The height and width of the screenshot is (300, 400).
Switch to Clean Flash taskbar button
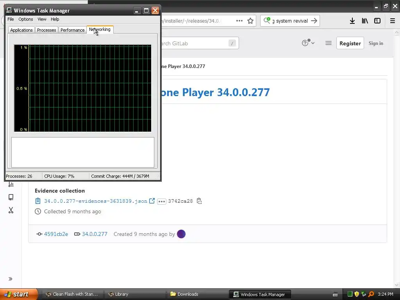pyautogui.click(x=72, y=294)
